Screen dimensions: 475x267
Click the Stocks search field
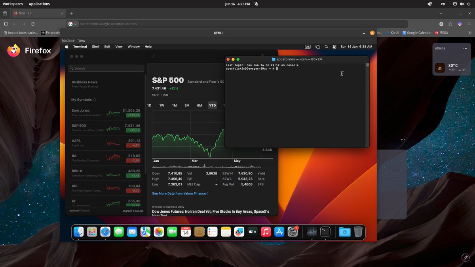pyautogui.click(x=106, y=68)
